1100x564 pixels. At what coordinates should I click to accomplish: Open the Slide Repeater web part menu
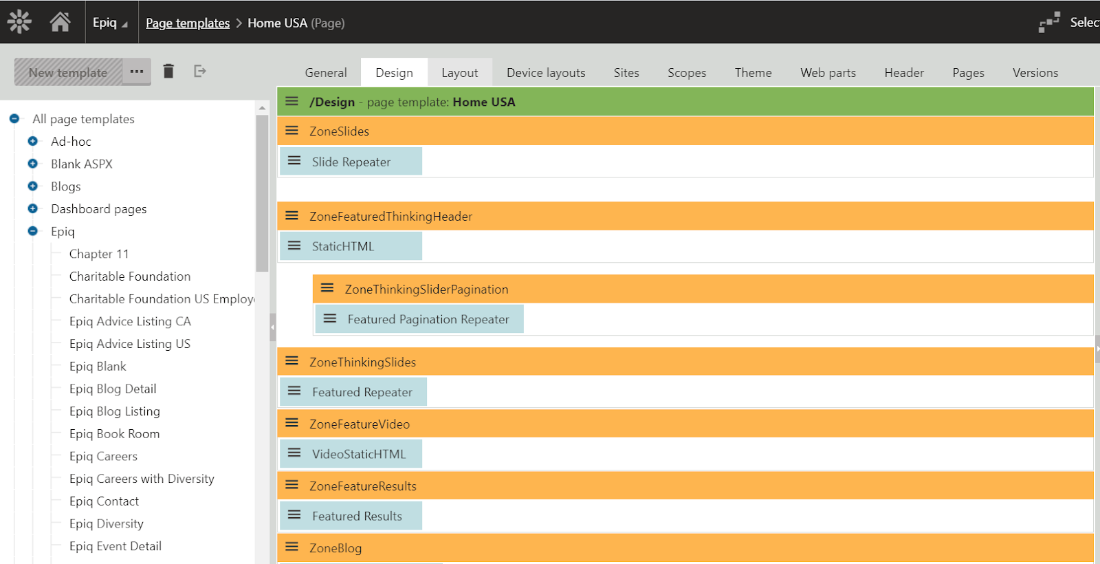pyautogui.click(x=294, y=161)
